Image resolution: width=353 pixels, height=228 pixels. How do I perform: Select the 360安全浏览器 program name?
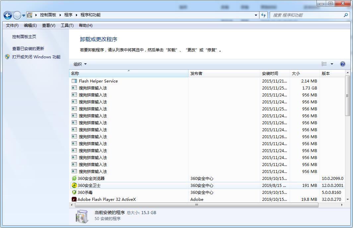pyautogui.click(x=91, y=179)
